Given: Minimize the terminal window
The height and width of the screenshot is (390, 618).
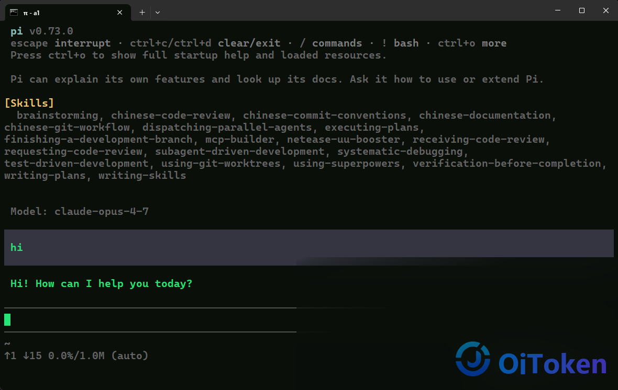Looking at the screenshot, I should tap(558, 10).
